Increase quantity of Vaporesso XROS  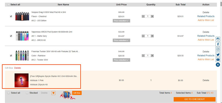[x=152, y=36]
